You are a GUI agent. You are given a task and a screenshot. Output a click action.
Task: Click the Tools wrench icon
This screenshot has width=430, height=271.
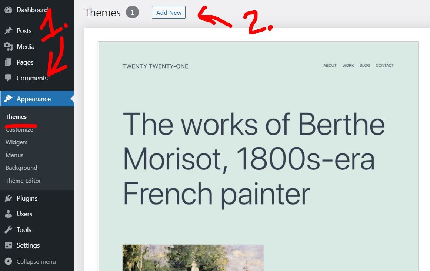(x=8, y=230)
